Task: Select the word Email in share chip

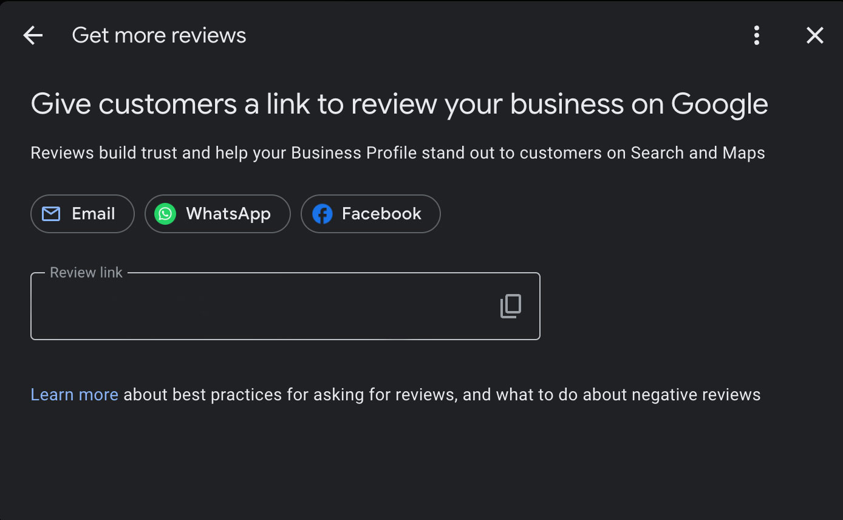Action: point(94,214)
